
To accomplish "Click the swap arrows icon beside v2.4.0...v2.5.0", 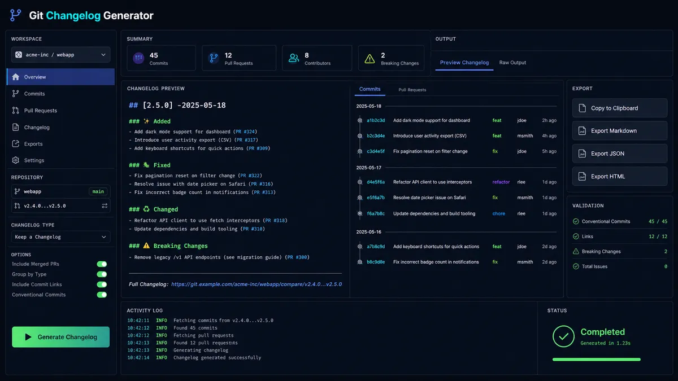I will coord(105,206).
